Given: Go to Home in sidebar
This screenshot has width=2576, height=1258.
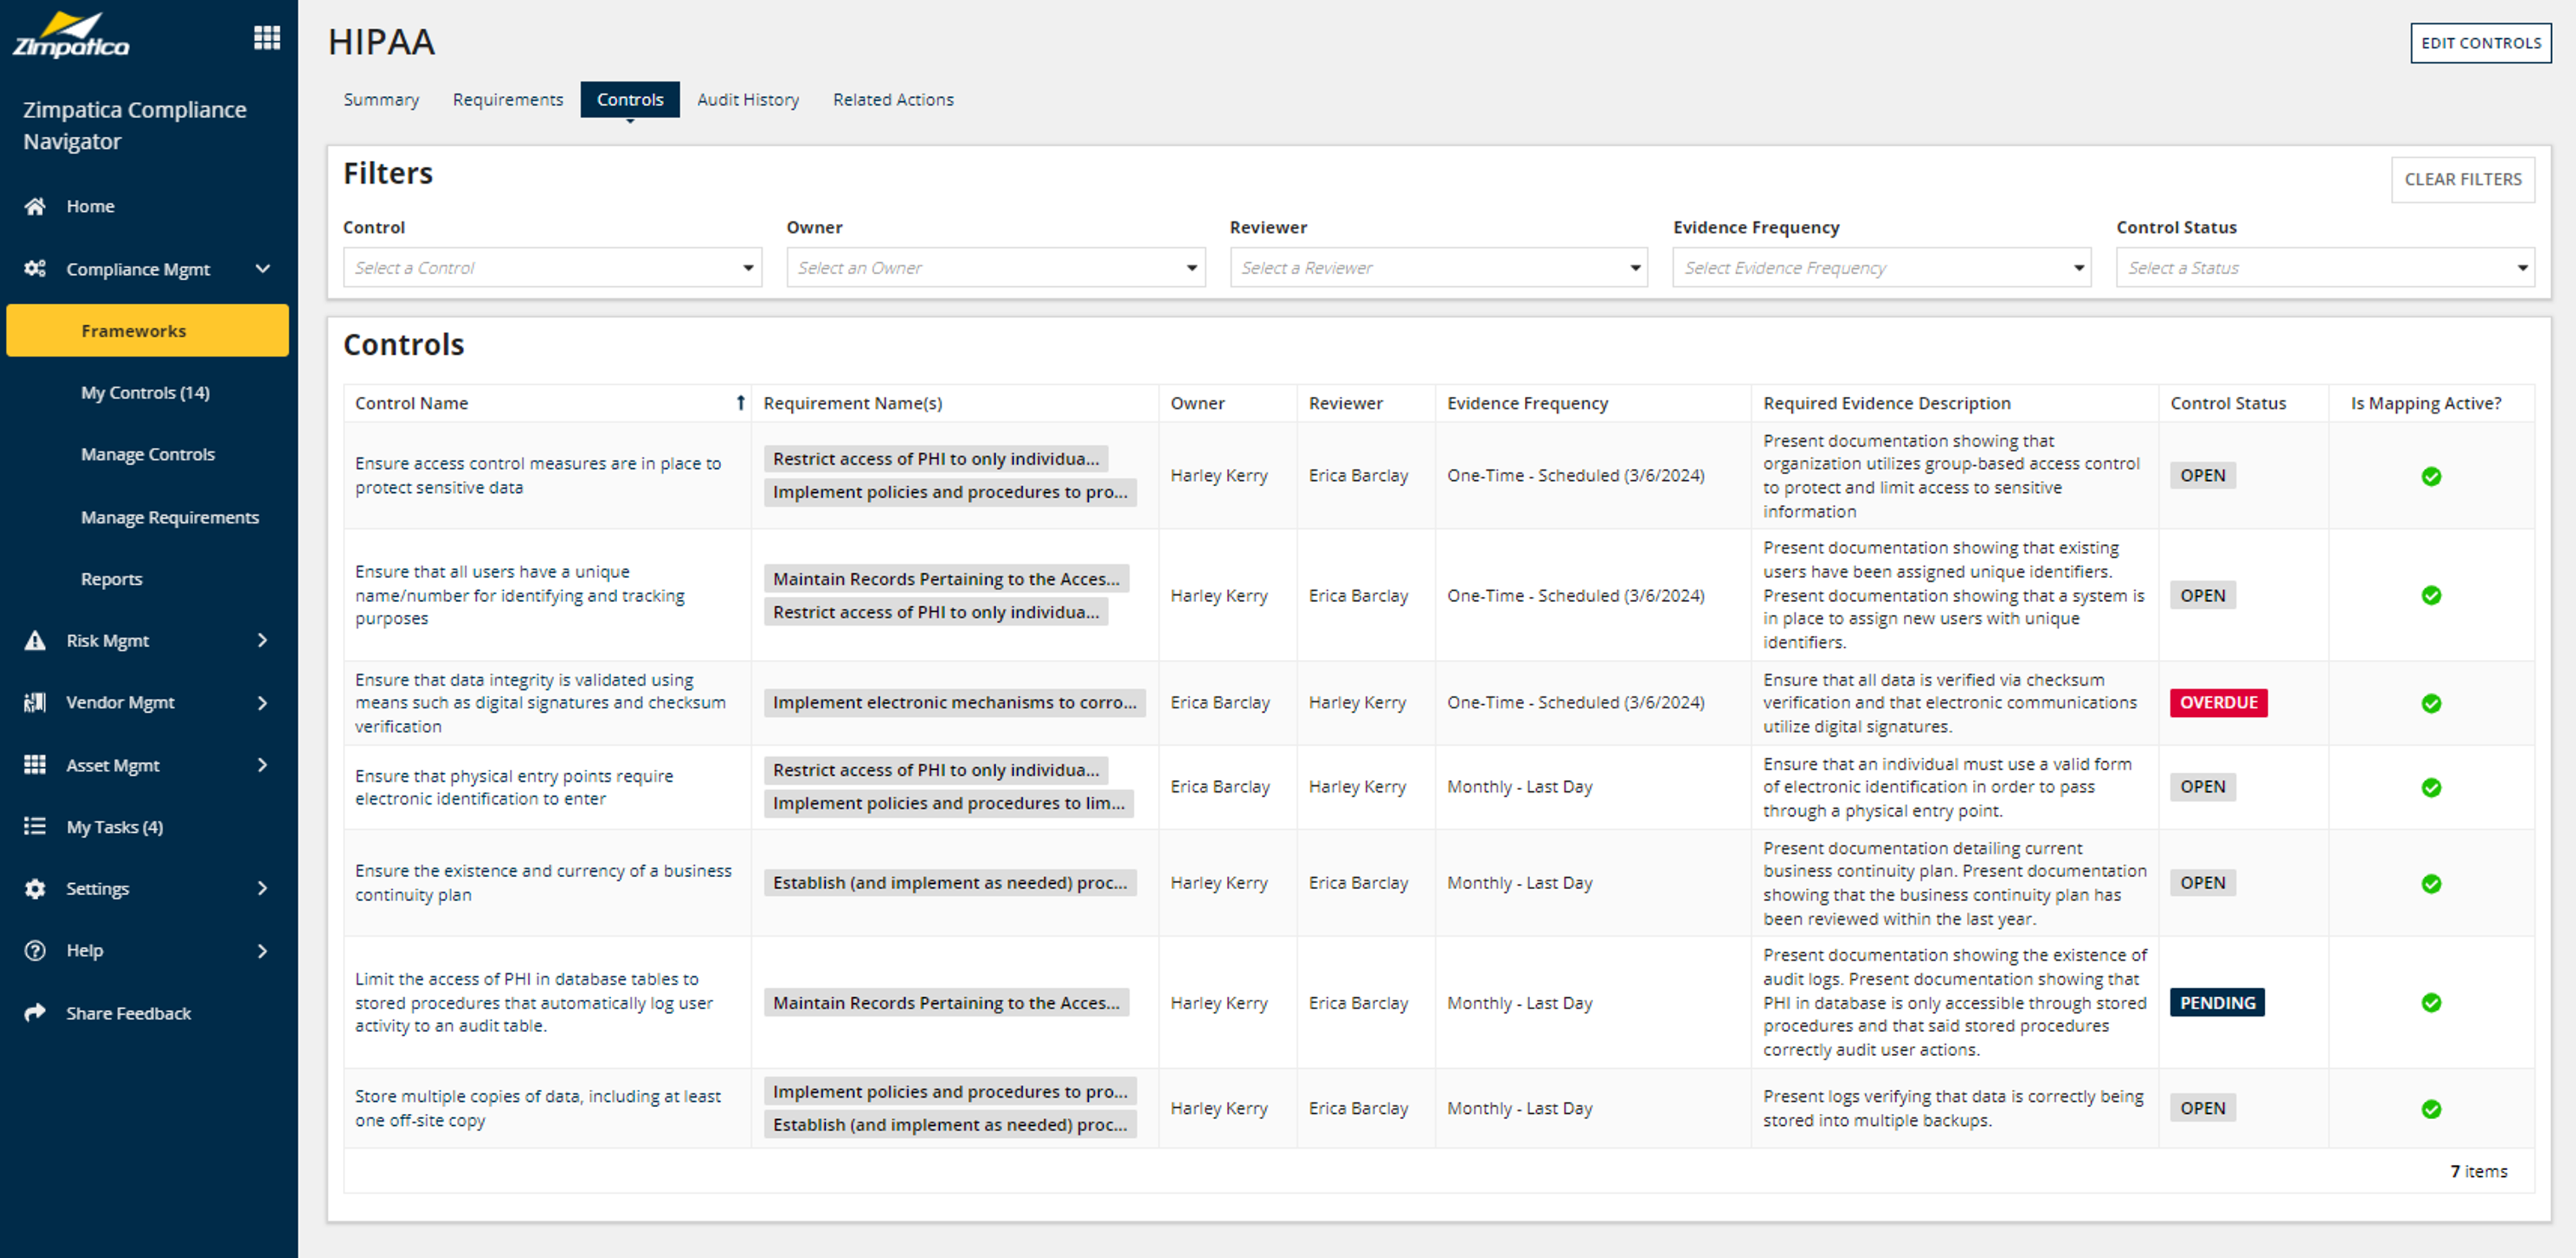Looking at the screenshot, I should 90,206.
